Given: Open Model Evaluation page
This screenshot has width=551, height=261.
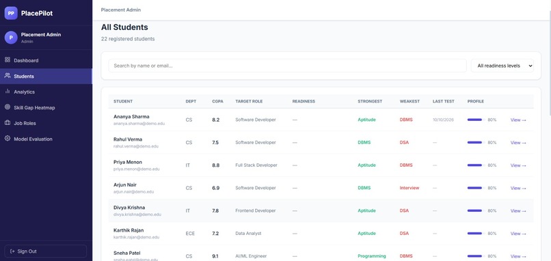Looking at the screenshot, I should 46,139.
